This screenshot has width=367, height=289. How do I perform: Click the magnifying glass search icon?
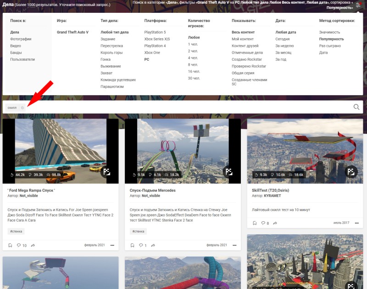(x=356, y=107)
